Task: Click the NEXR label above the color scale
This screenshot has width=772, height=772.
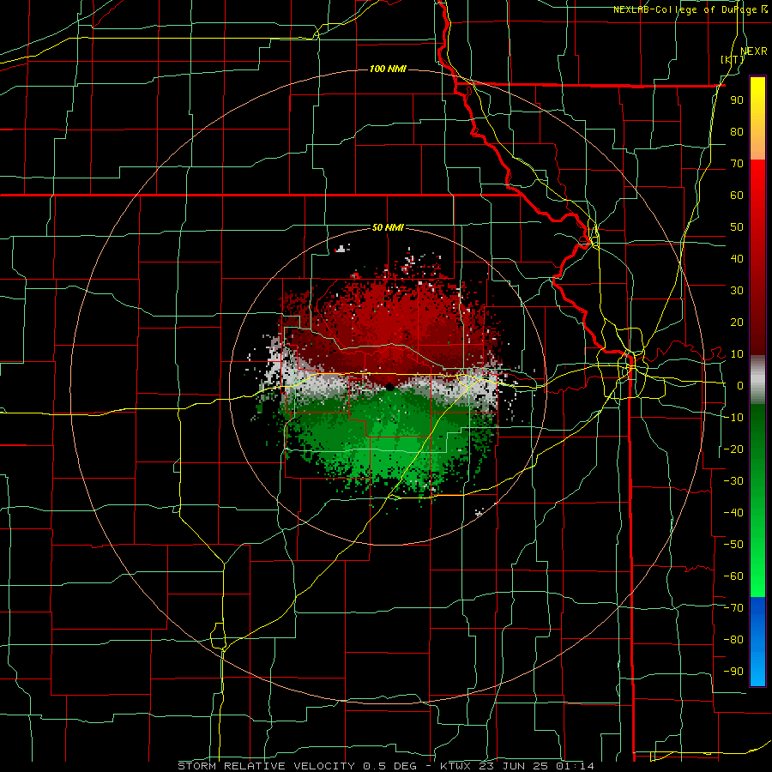Action: pyautogui.click(x=754, y=51)
